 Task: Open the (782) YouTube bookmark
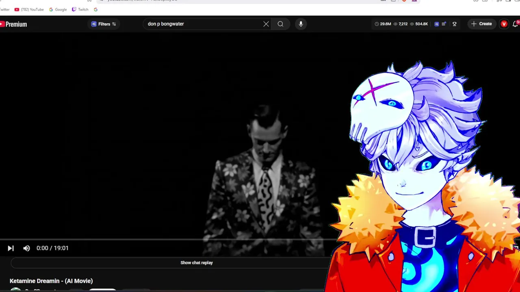(29, 9)
